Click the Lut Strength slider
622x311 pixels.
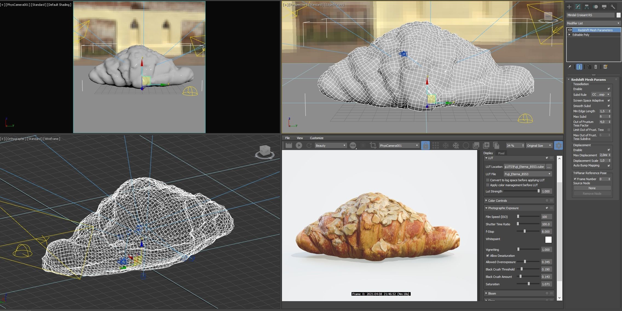click(522, 191)
